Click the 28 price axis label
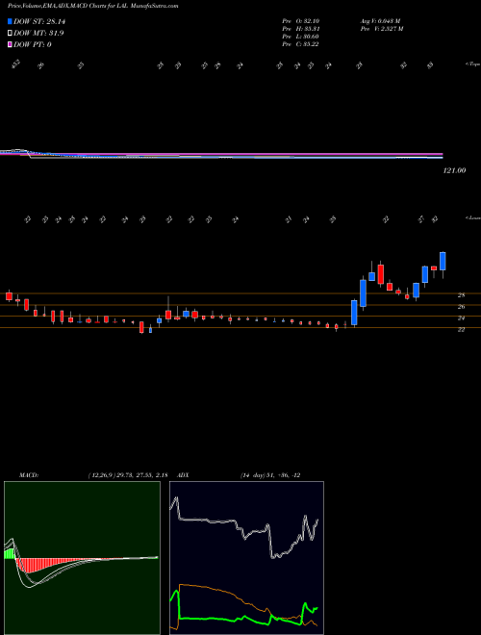The width and height of the screenshot is (481, 635). 461,295
